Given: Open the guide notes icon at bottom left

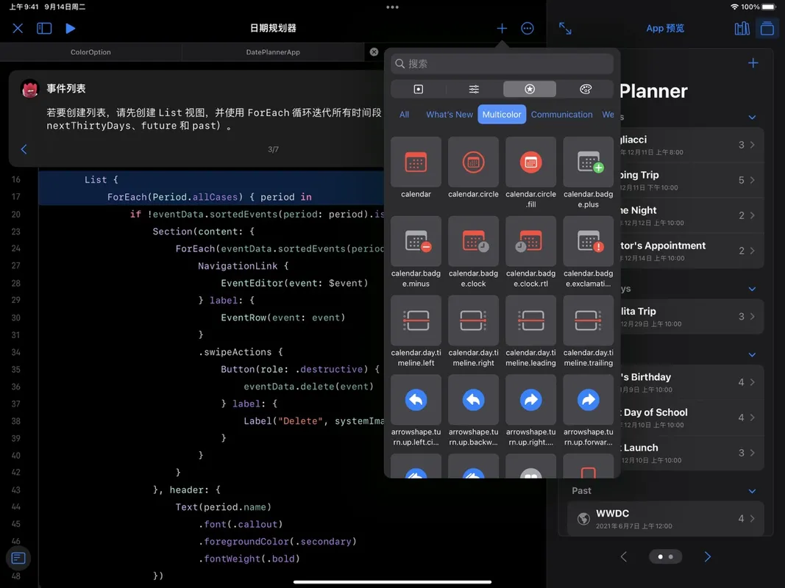Looking at the screenshot, I should [18, 558].
